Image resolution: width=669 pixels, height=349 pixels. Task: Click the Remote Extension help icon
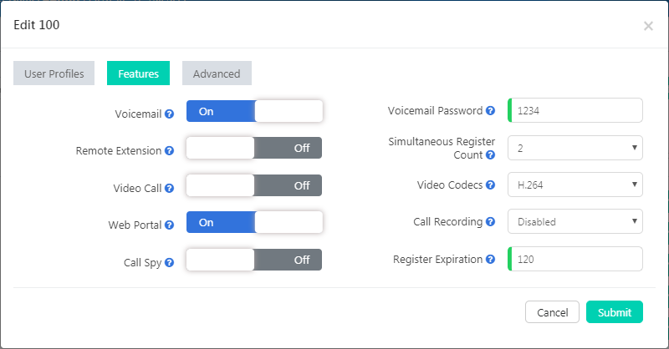pos(169,151)
